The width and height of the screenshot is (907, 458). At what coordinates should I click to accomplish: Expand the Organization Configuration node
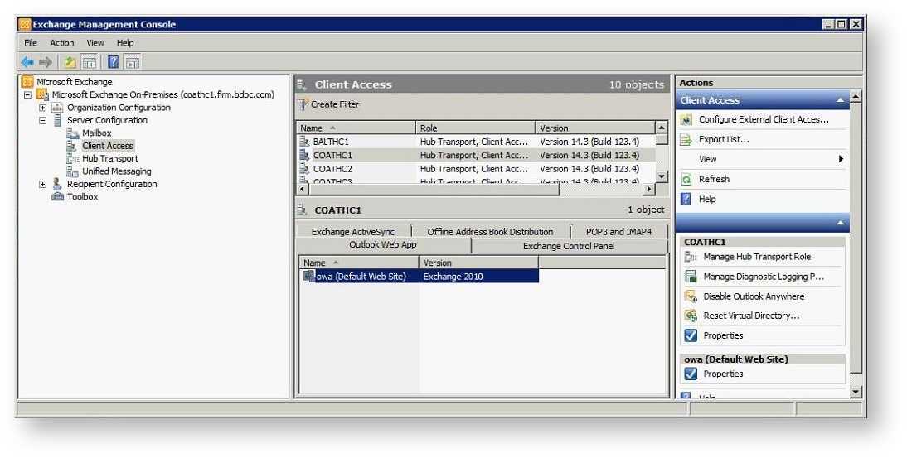coord(43,108)
